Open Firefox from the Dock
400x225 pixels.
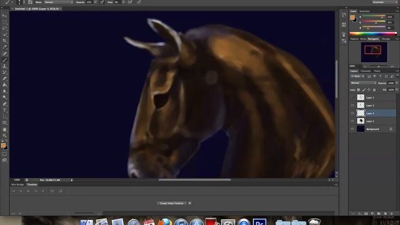pos(165,222)
